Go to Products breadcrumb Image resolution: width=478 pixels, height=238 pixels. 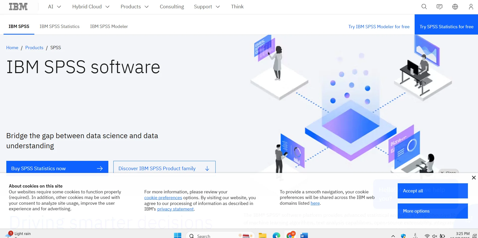click(34, 48)
